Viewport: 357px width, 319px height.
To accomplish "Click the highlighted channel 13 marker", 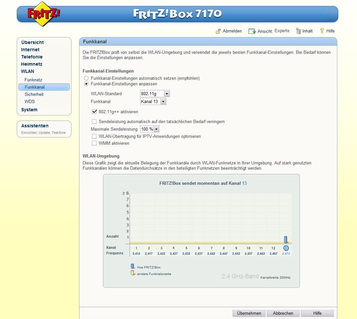I will click(286, 248).
